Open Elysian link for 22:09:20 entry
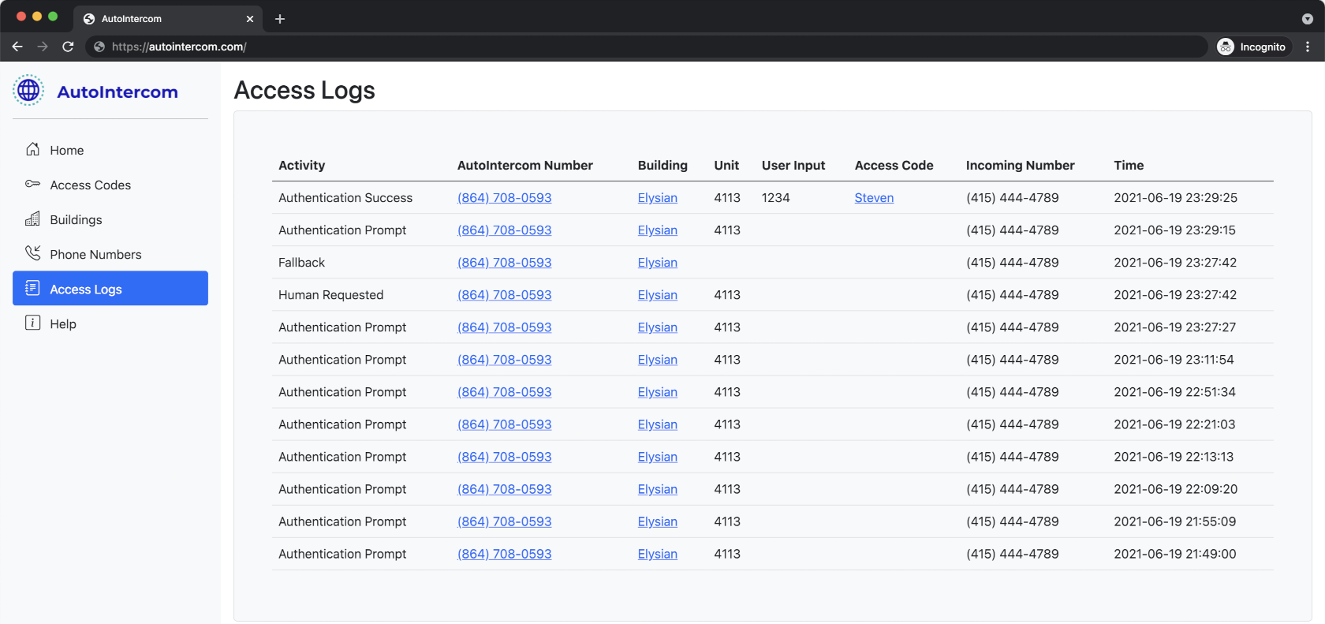 (x=658, y=489)
